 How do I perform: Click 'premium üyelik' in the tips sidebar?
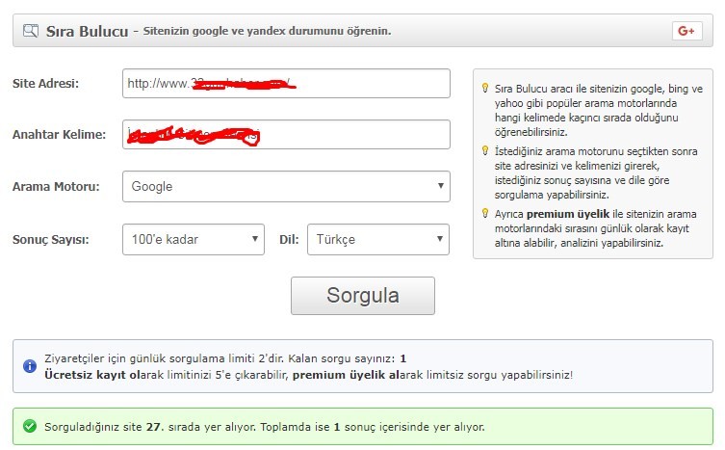click(568, 214)
